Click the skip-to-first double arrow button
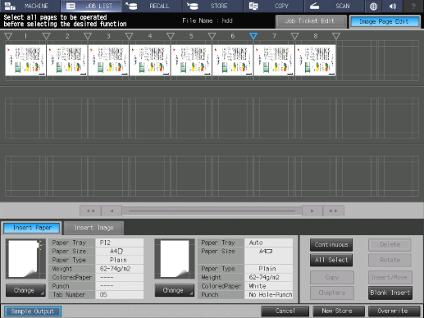The height and width of the screenshot is (318, 424). (x=90, y=211)
